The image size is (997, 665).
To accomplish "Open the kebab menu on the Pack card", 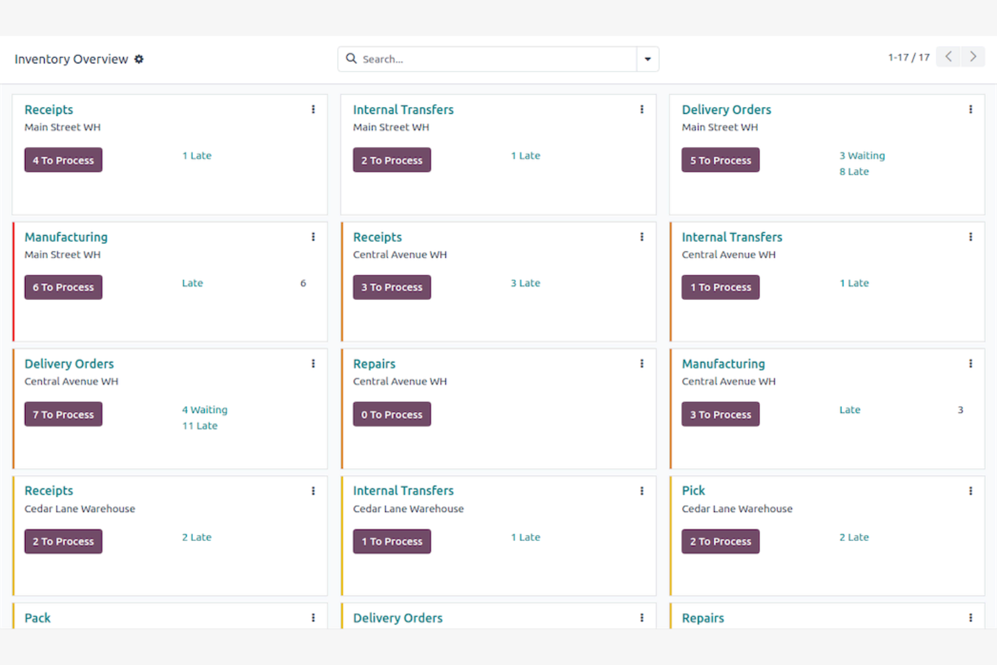I will (x=313, y=617).
